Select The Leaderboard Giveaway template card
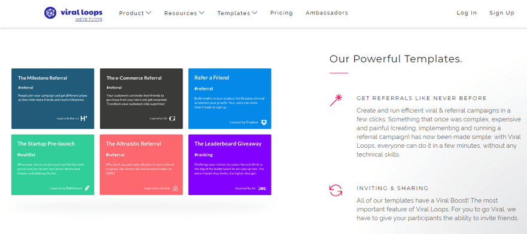 click(x=230, y=165)
